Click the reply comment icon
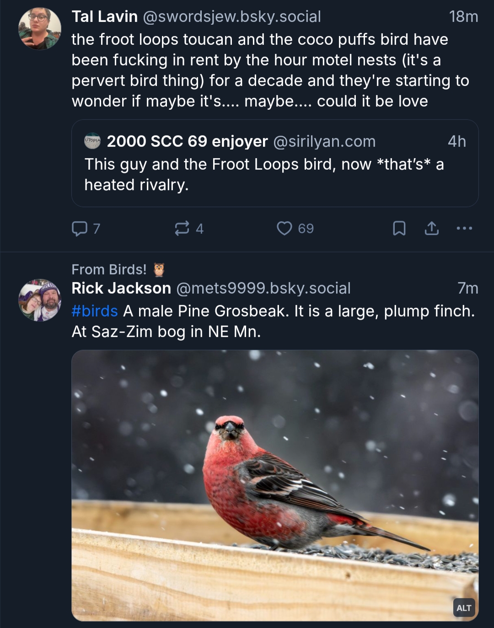494x628 pixels. 80,228
